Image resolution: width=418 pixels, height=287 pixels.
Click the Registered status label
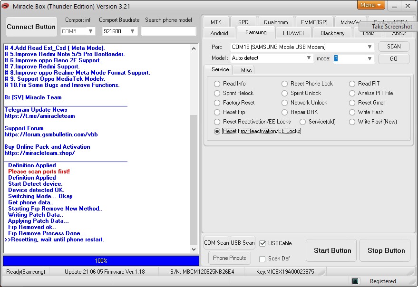[383, 281]
